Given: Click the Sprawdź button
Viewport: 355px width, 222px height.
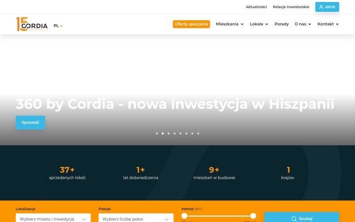Looking at the screenshot, I should 31,122.
